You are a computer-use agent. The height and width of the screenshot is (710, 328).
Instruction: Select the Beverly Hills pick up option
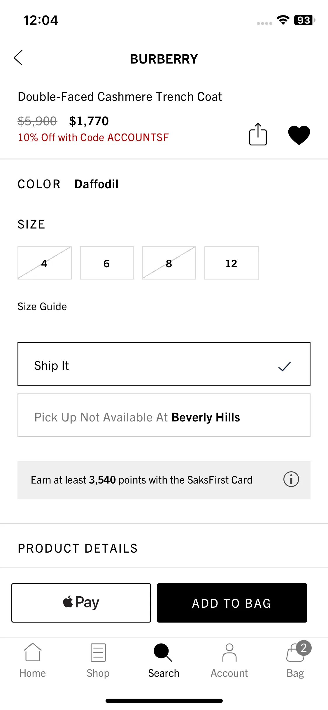(x=164, y=415)
